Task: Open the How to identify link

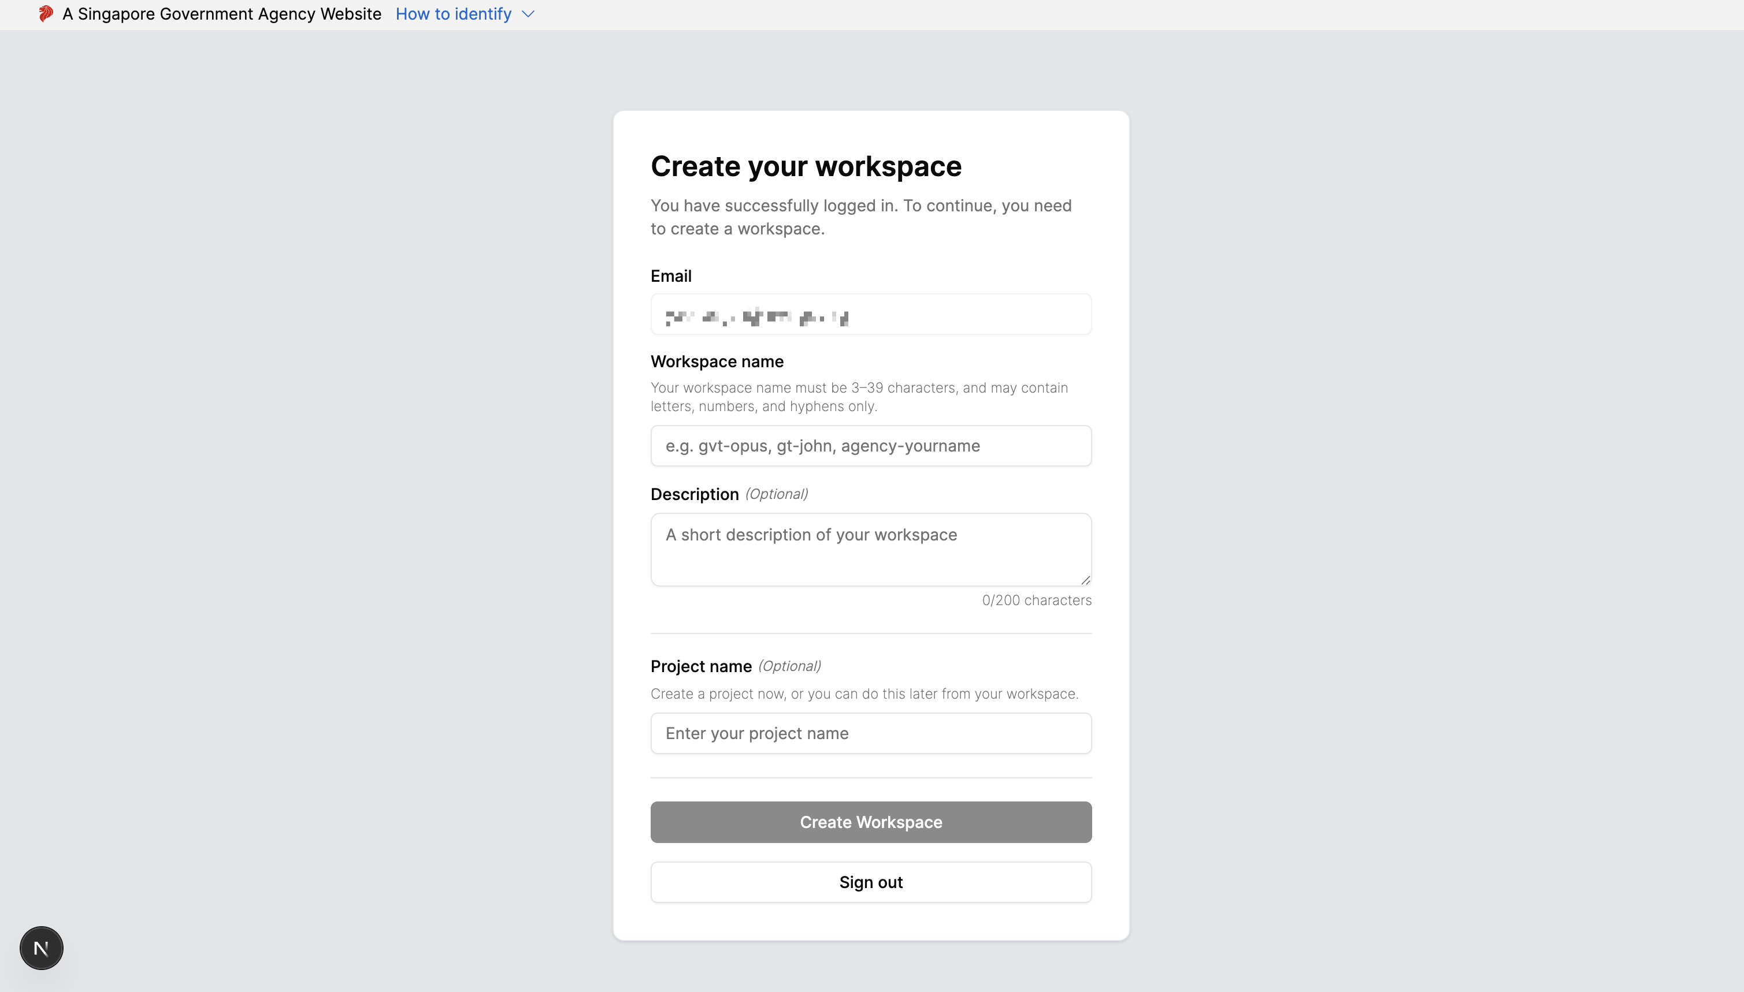Action: 454,14
